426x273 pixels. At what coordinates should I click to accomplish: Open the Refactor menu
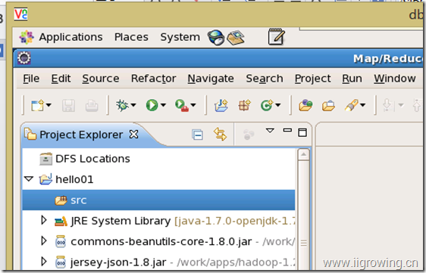[x=154, y=79]
